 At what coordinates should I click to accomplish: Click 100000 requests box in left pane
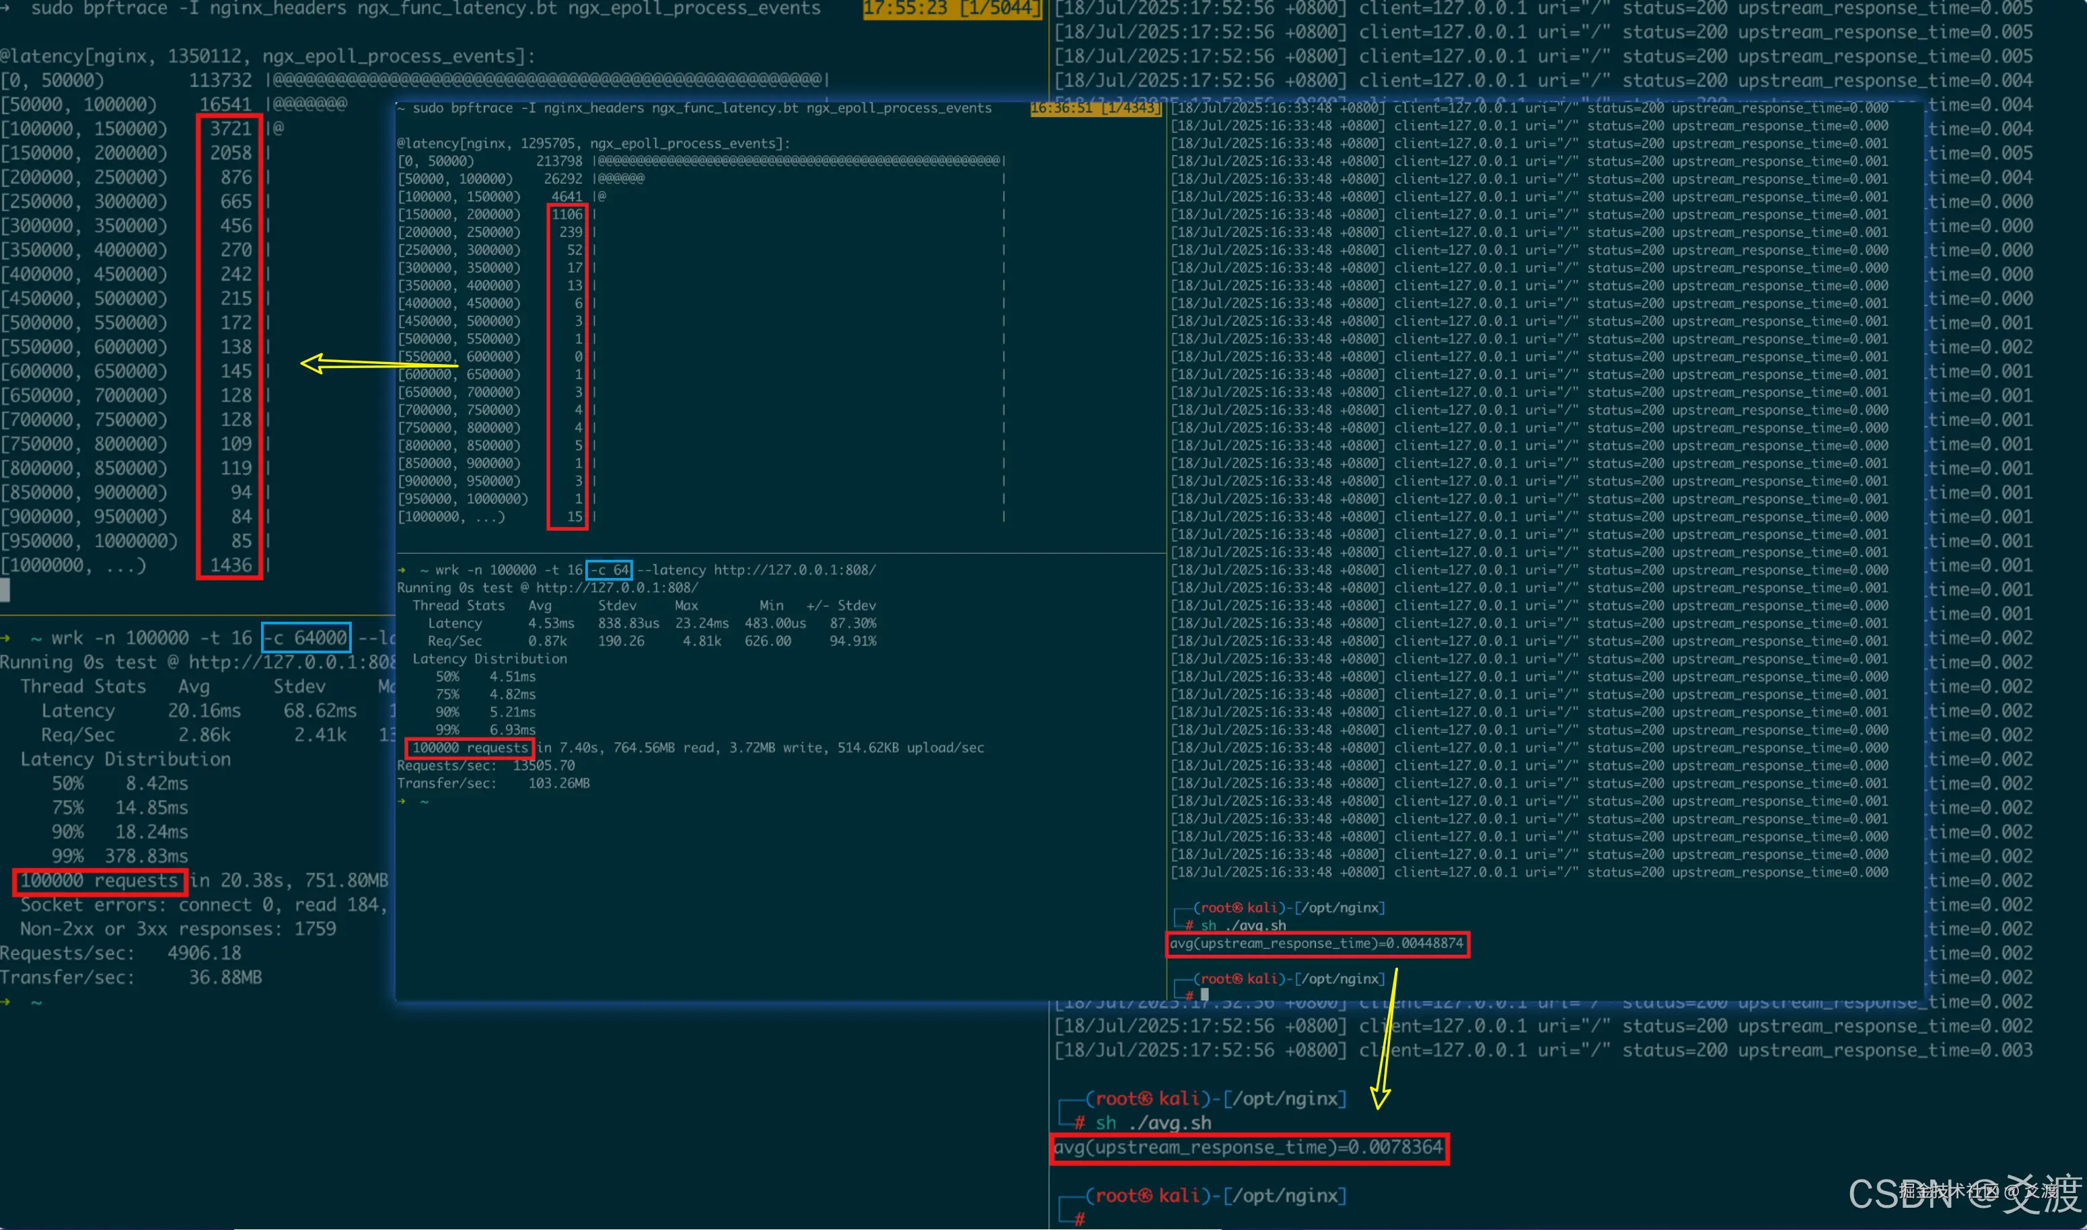[100, 880]
